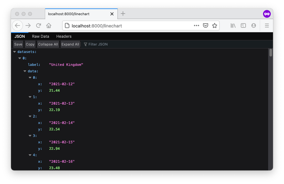This screenshot has height=184, width=284.
Task: Click the browser back arrow button
Action: (x=17, y=26)
